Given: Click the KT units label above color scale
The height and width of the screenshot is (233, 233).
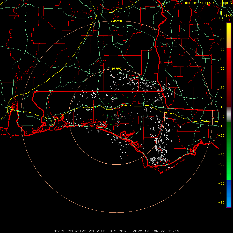Looking at the screenshot, I should pyautogui.click(x=221, y=18).
